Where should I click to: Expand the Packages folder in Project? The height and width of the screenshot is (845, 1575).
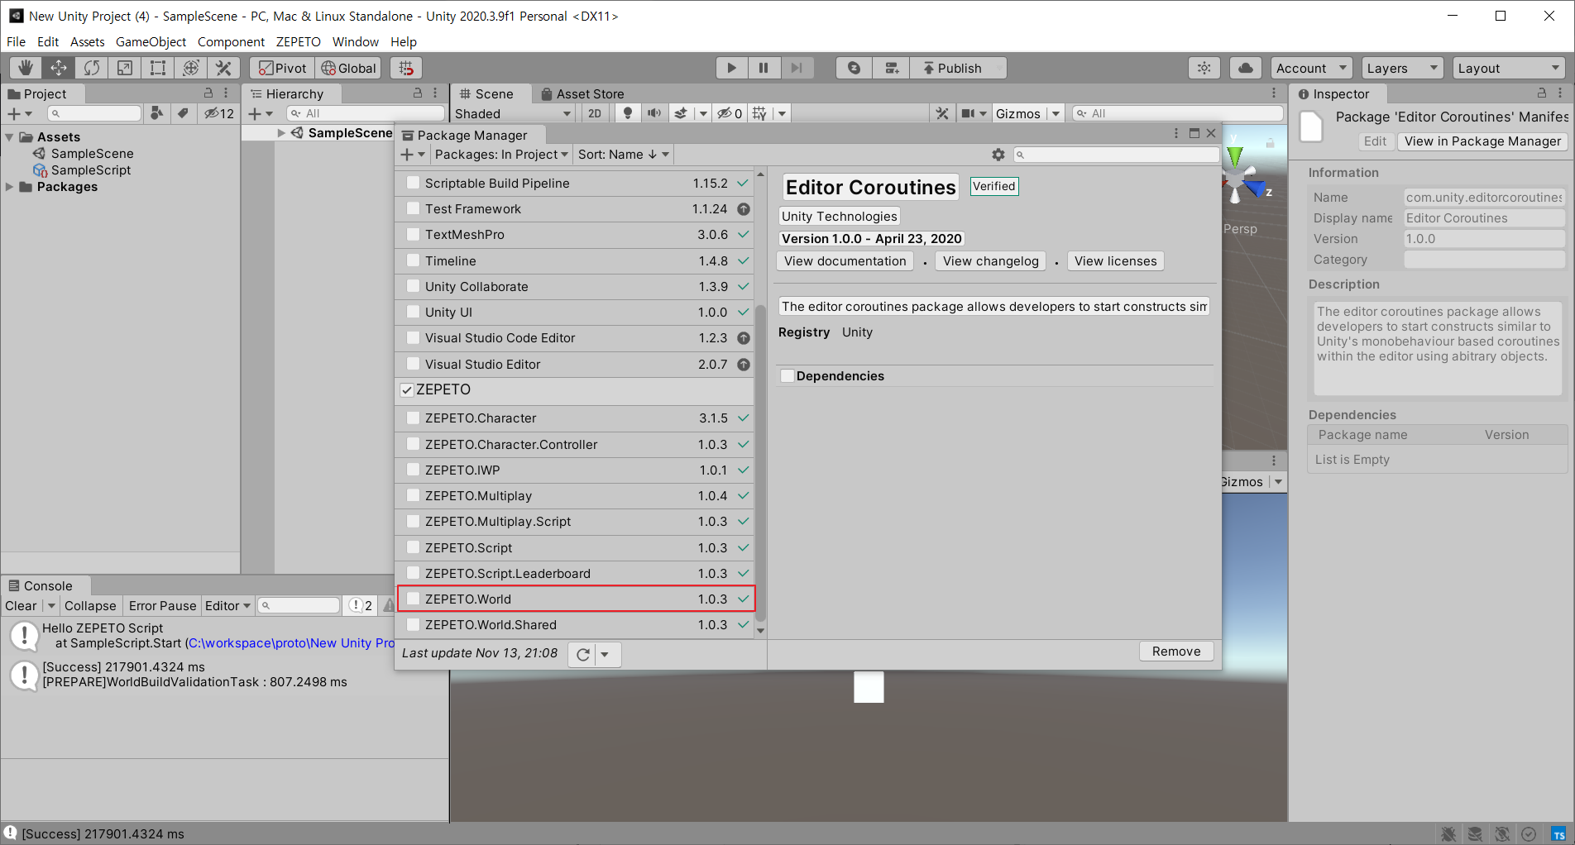pyautogui.click(x=9, y=187)
